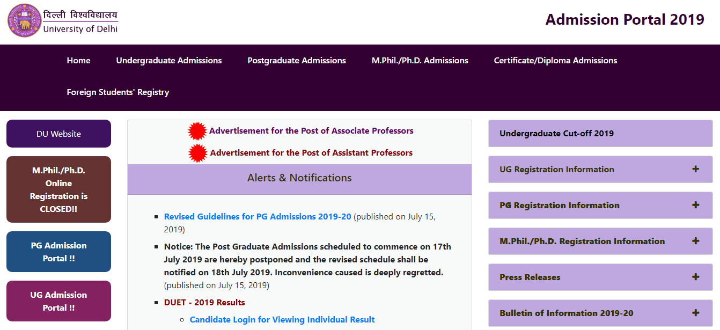Expand UG Registration Information plus icon
The width and height of the screenshot is (720, 330).
(695, 169)
